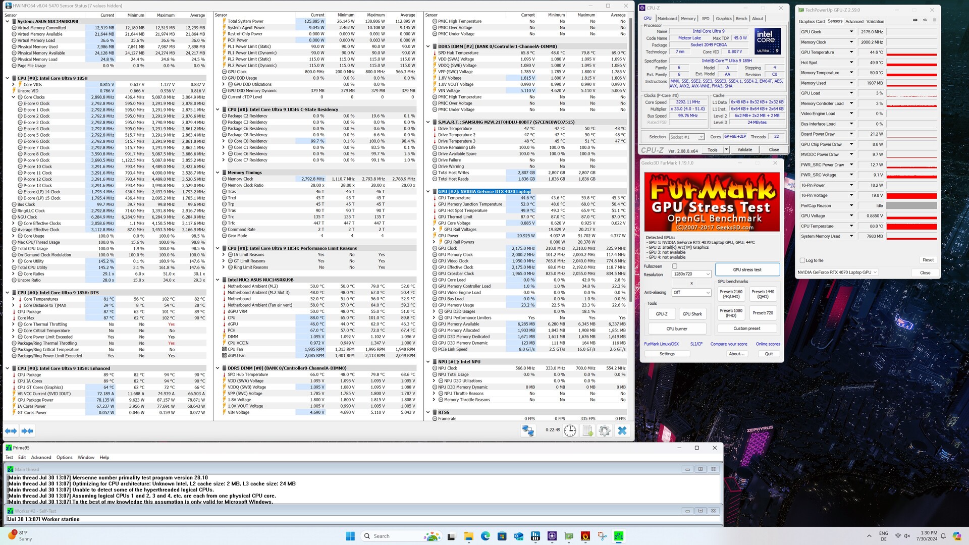Switch to CPU-Z Mainboard tab

coord(667,18)
